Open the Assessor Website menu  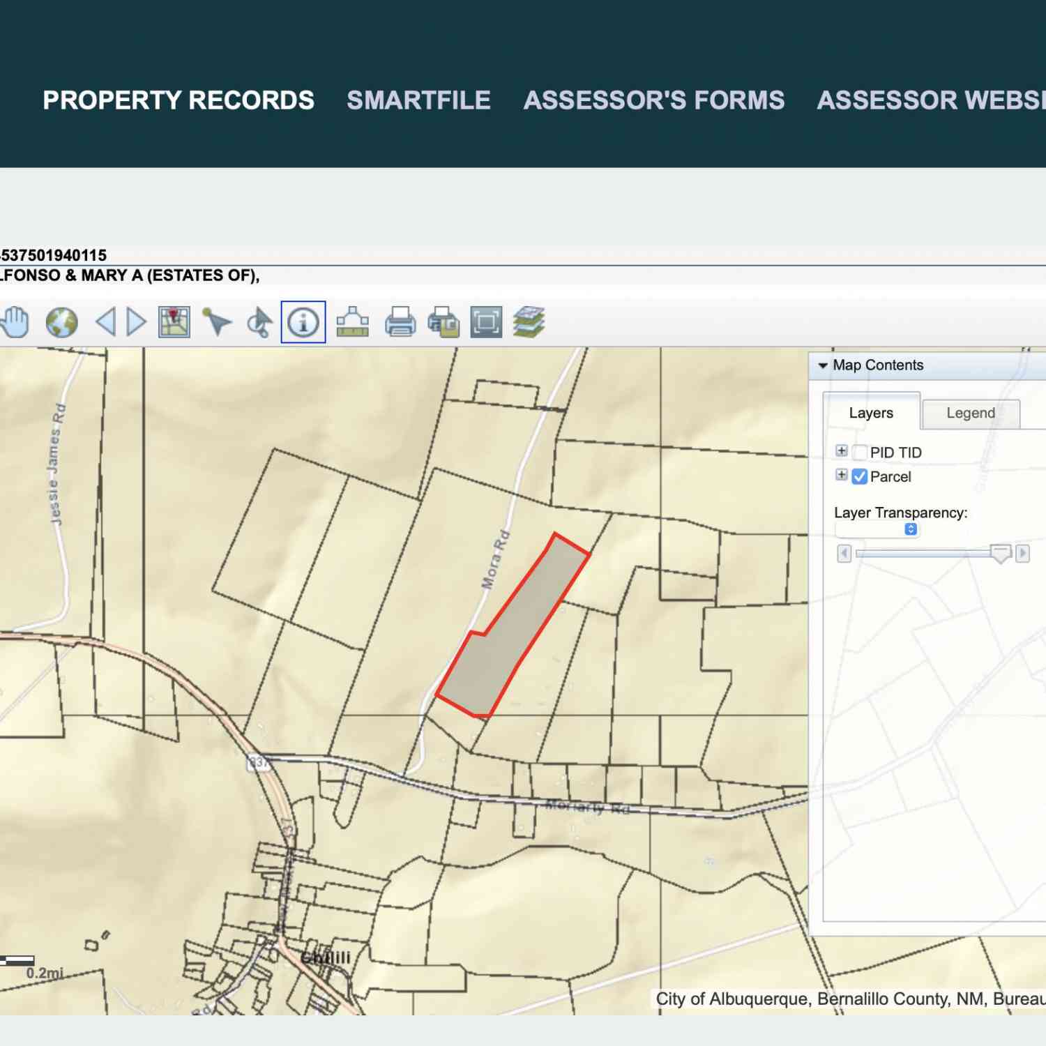pyautogui.click(x=931, y=100)
